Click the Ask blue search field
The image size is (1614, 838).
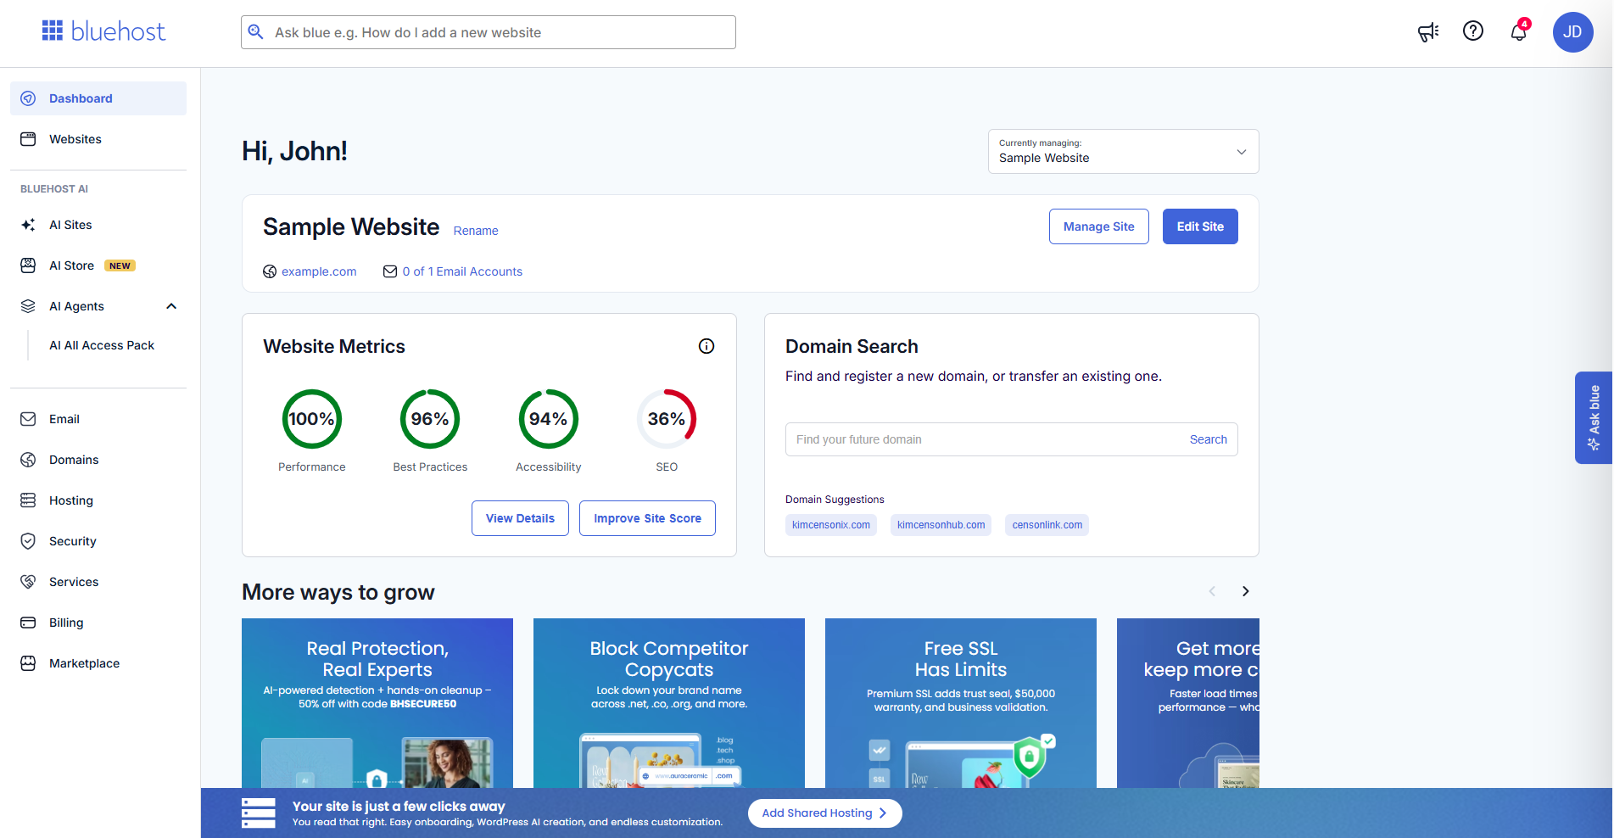(x=489, y=32)
